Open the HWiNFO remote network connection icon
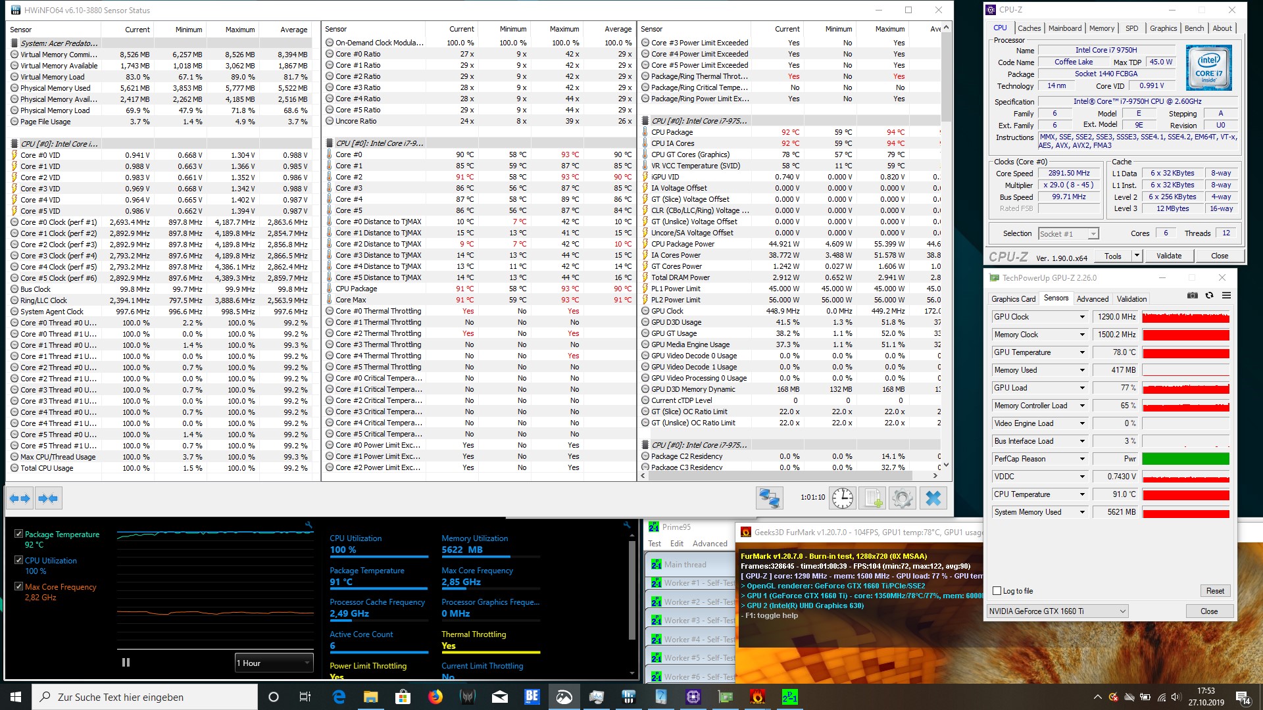 tap(770, 498)
